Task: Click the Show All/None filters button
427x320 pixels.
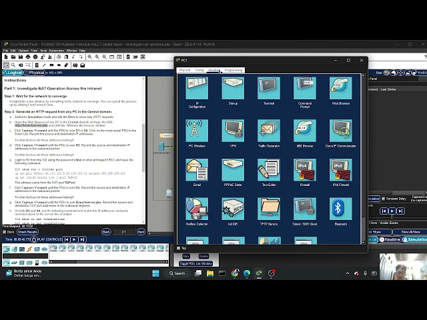Action: (411, 232)
